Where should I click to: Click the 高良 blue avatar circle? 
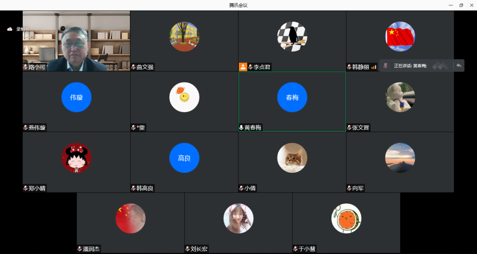click(x=184, y=158)
